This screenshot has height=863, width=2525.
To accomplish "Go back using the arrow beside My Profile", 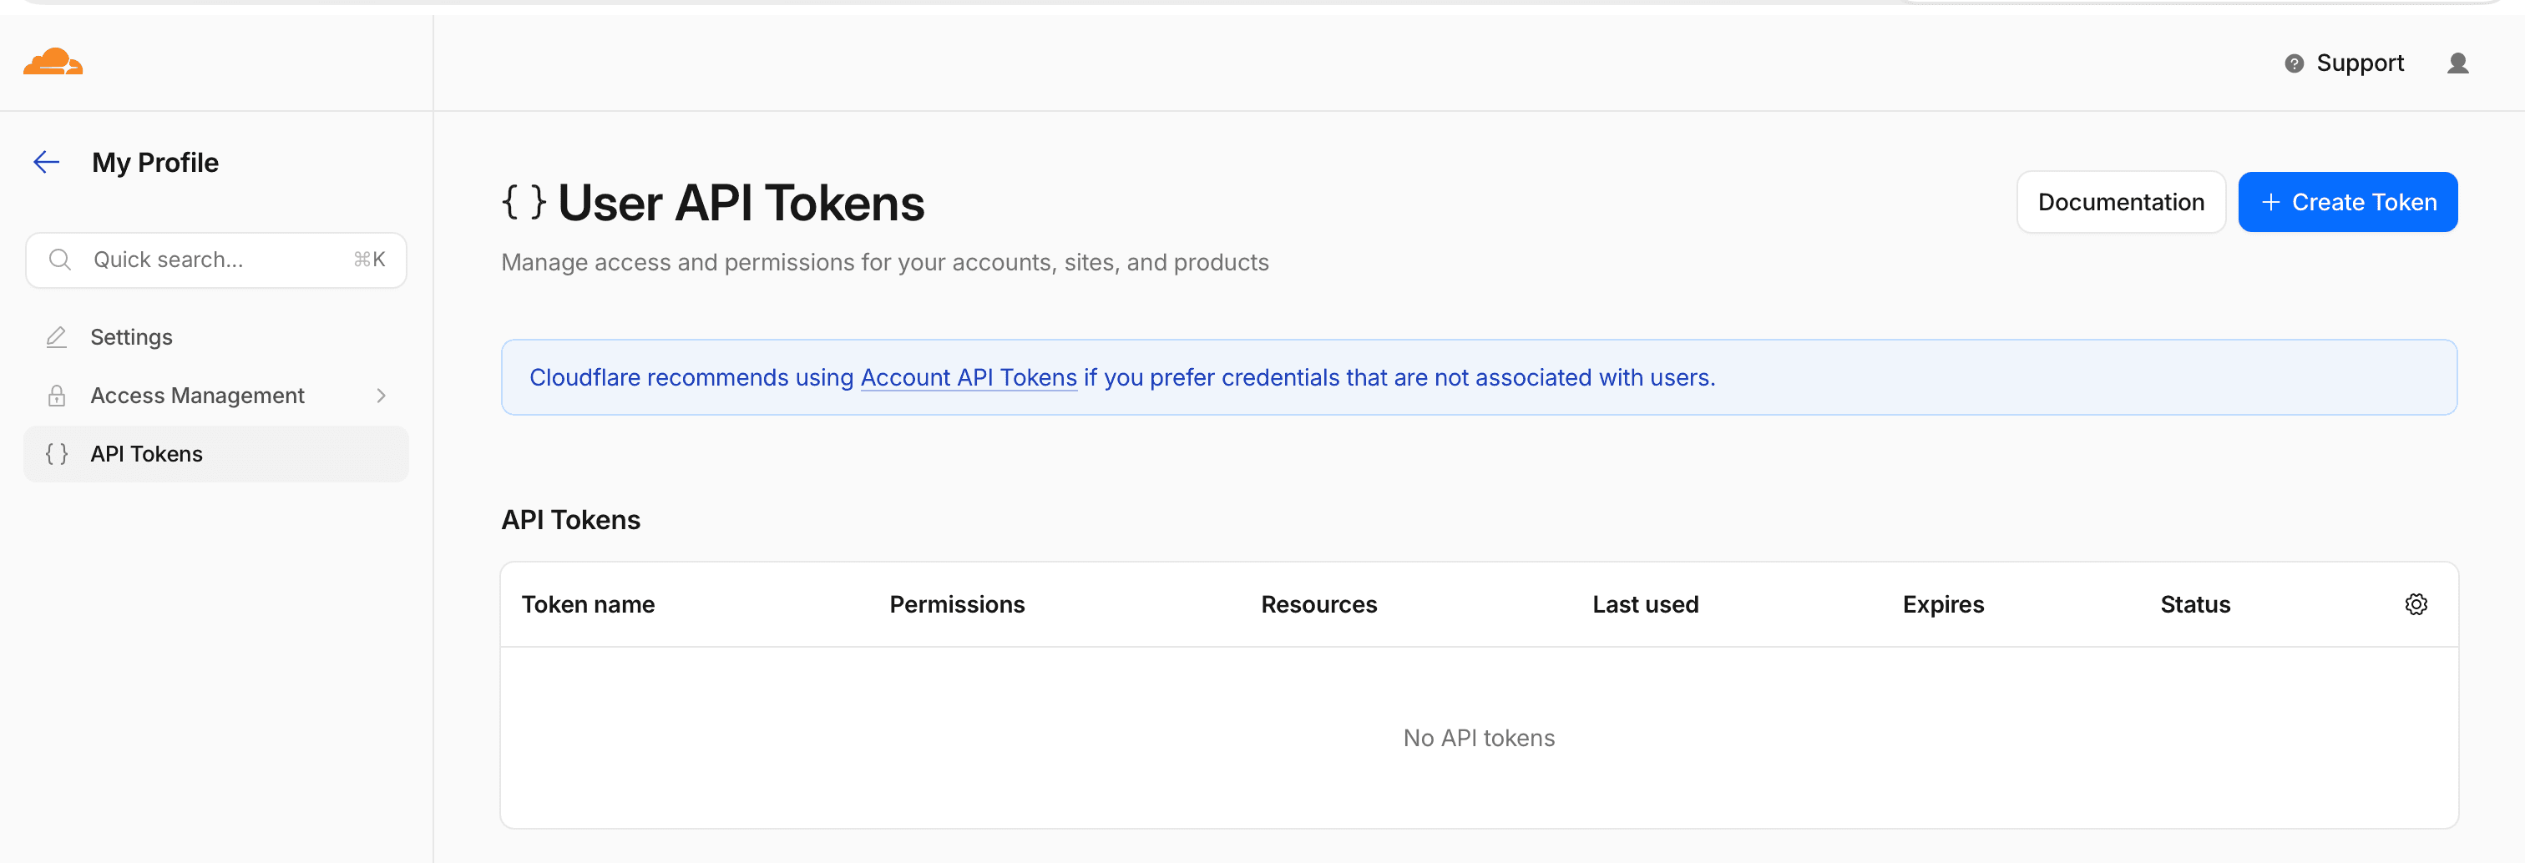I will [46, 163].
